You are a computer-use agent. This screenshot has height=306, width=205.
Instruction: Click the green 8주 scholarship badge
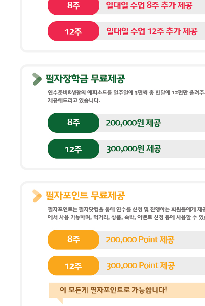[73, 123]
